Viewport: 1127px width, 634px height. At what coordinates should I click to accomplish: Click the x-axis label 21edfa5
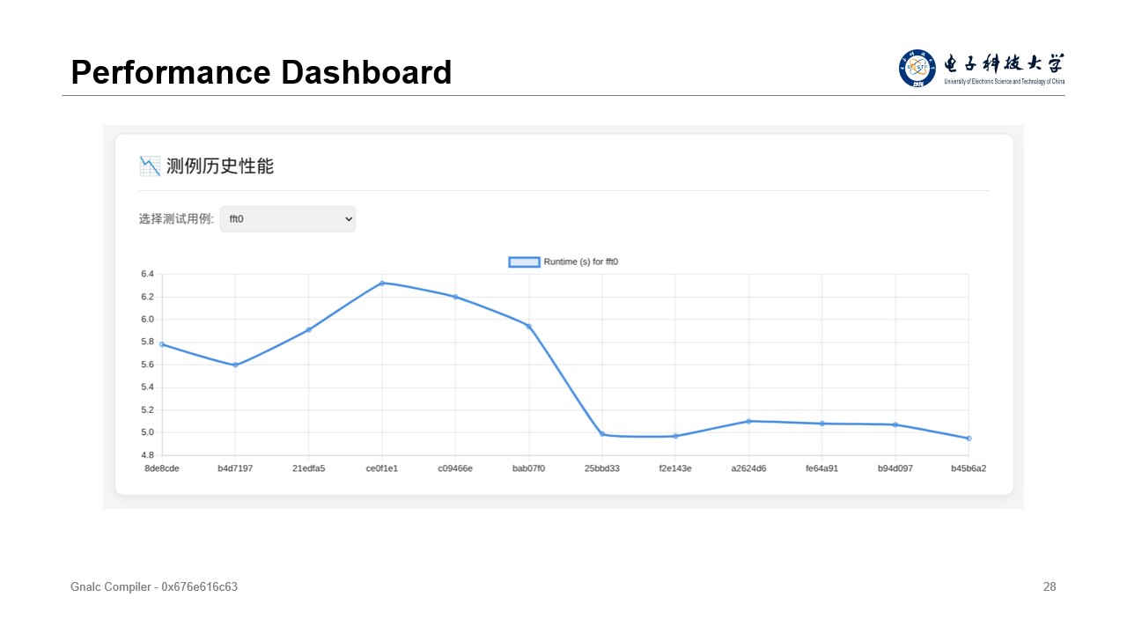(308, 468)
